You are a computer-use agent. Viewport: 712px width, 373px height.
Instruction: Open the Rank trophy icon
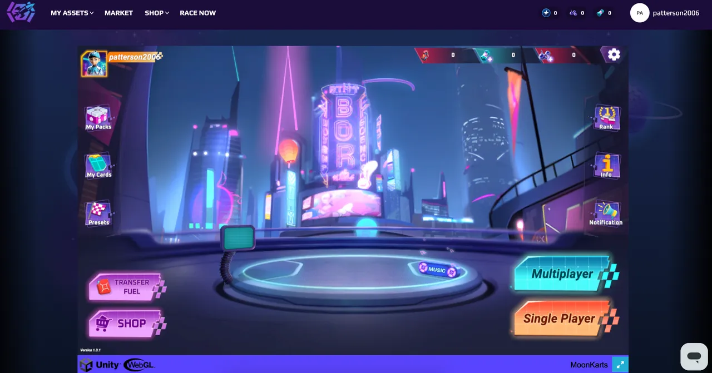pyautogui.click(x=606, y=118)
